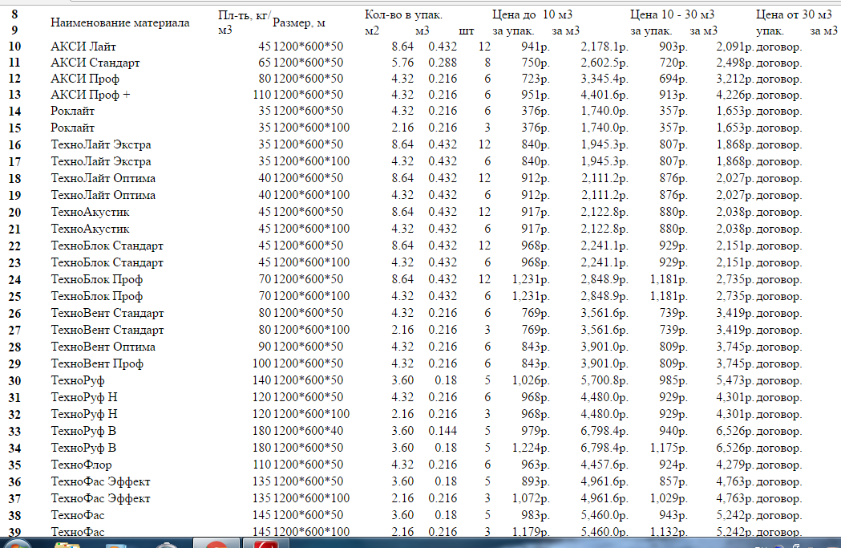The image size is (841, 548).
Task: Click the 'Наименование материала' column header
Action: pos(119,22)
